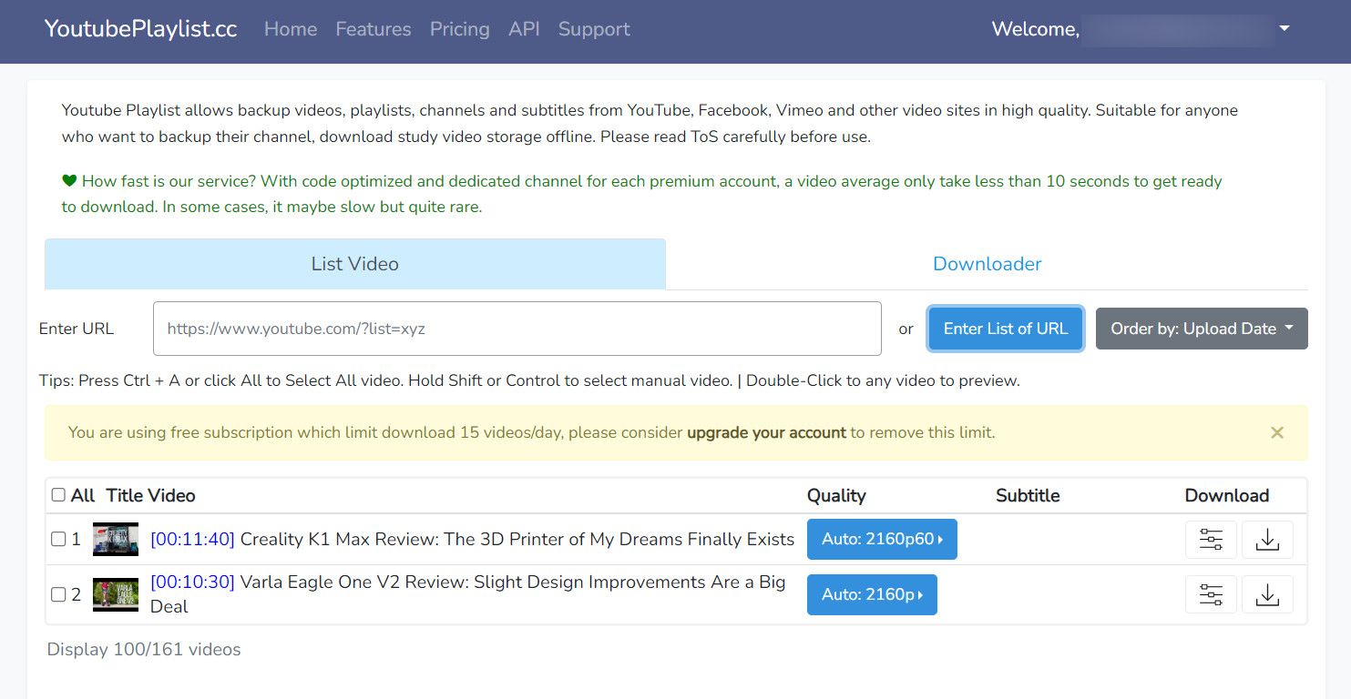Image resolution: width=1351 pixels, height=699 pixels.
Task: Select the Creality K1 Max video checkbox
Action: pyautogui.click(x=56, y=539)
